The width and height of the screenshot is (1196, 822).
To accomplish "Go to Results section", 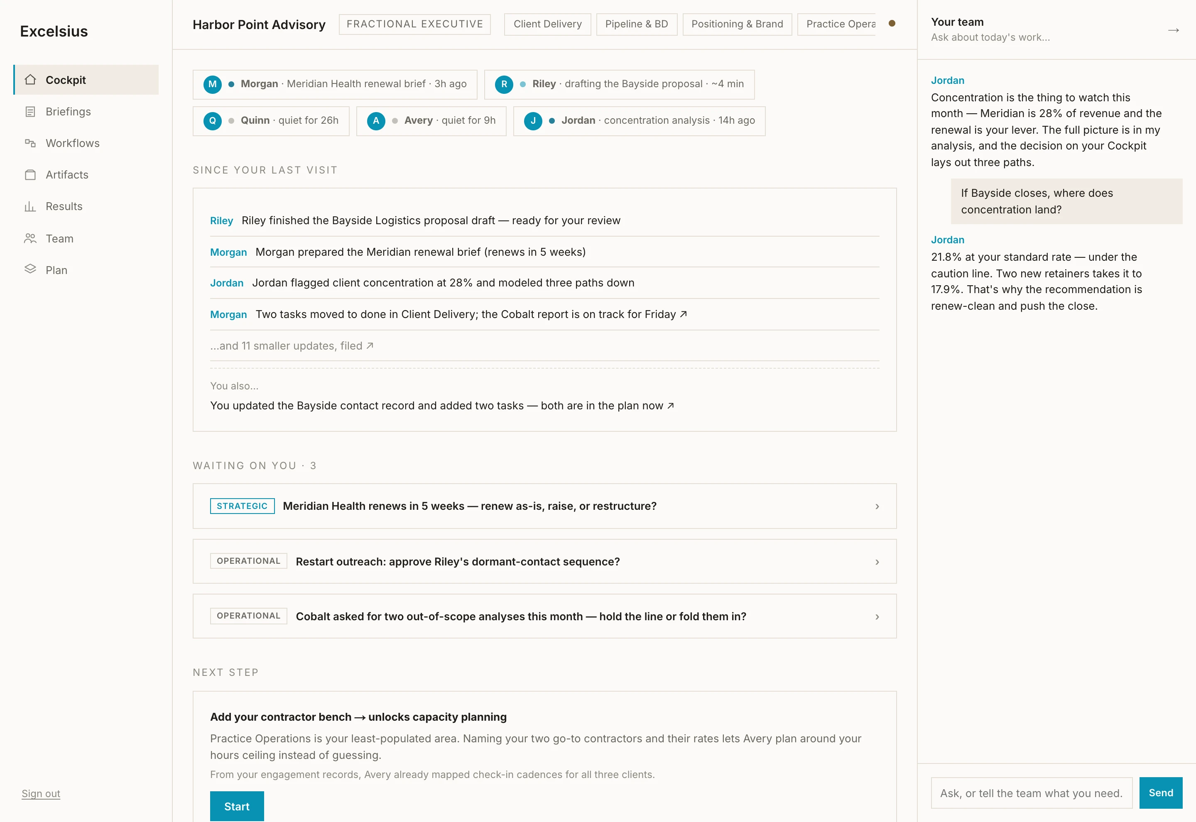I will click(86, 206).
